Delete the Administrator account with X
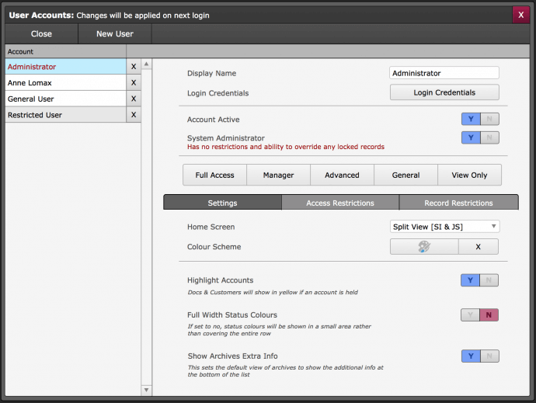The width and height of the screenshot is (536, 403). pos(134,67)
